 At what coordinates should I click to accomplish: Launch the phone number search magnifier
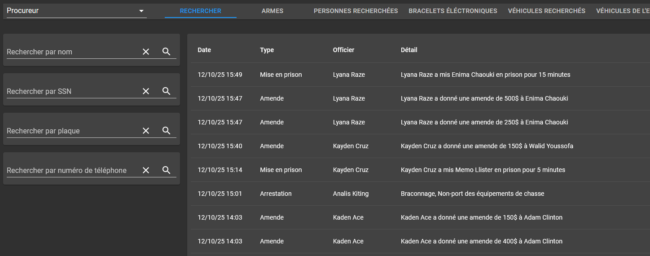pos(167,170)
